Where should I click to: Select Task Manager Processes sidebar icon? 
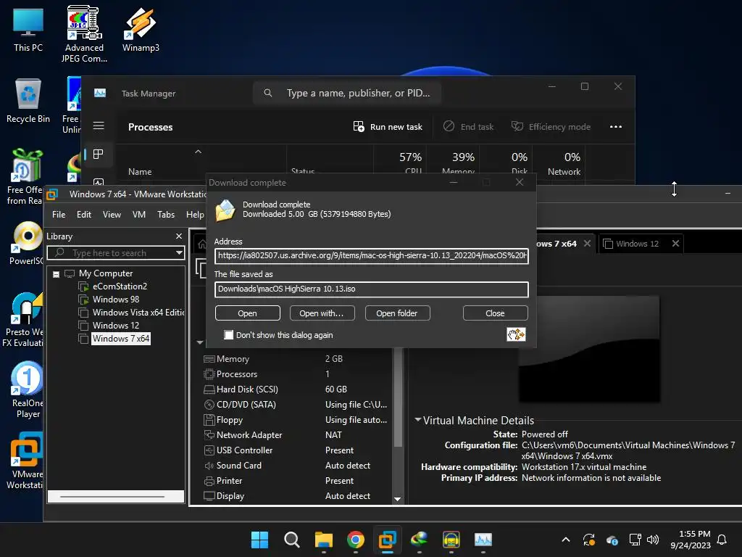[99, 154]
